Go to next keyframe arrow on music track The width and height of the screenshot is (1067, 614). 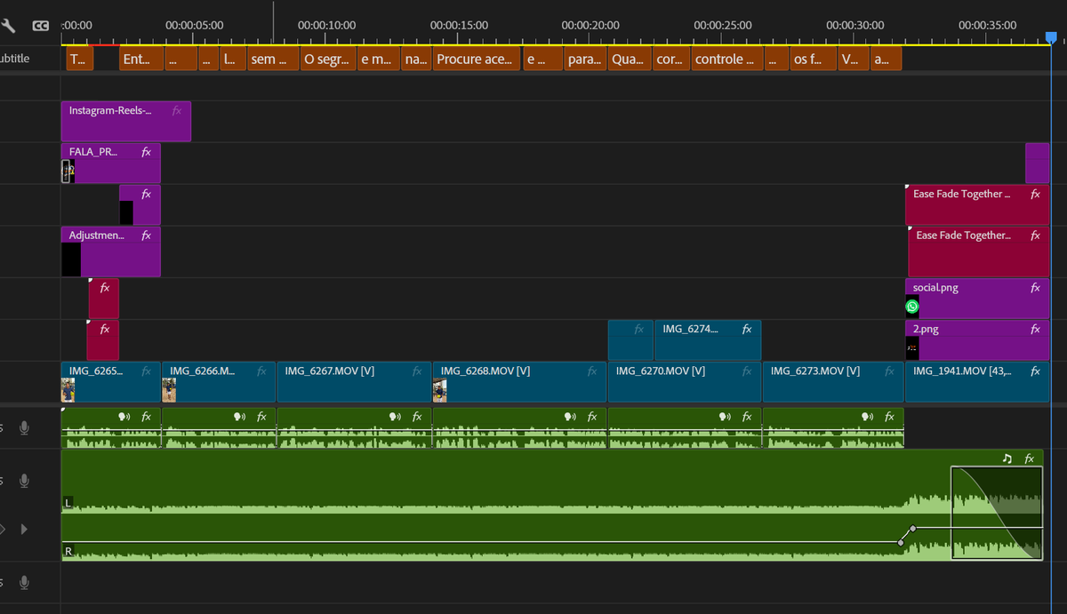tap(24, 529)
